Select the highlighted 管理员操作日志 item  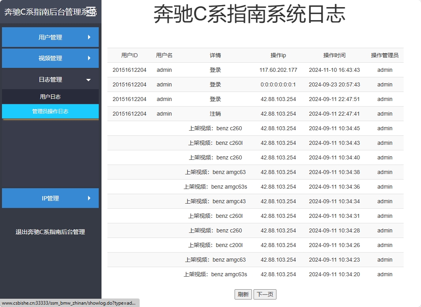(50, 112)
